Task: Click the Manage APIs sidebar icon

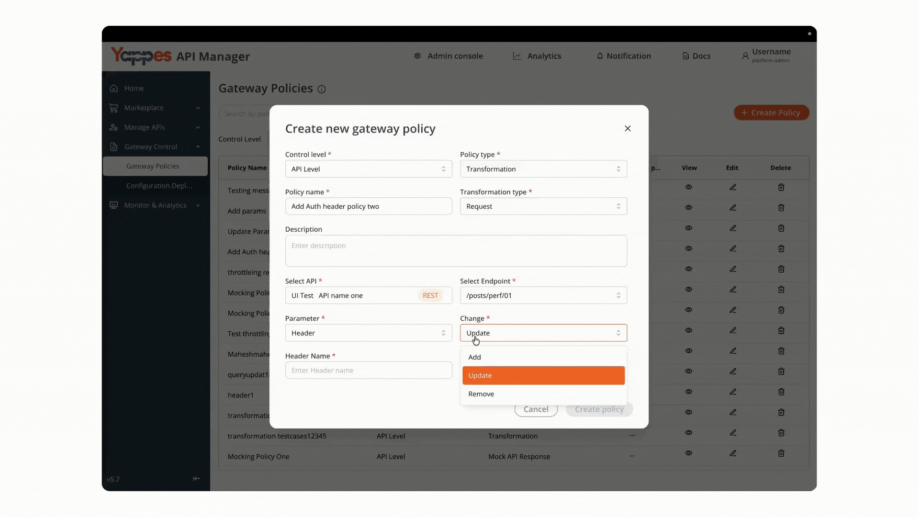Action: pos(113,127)
